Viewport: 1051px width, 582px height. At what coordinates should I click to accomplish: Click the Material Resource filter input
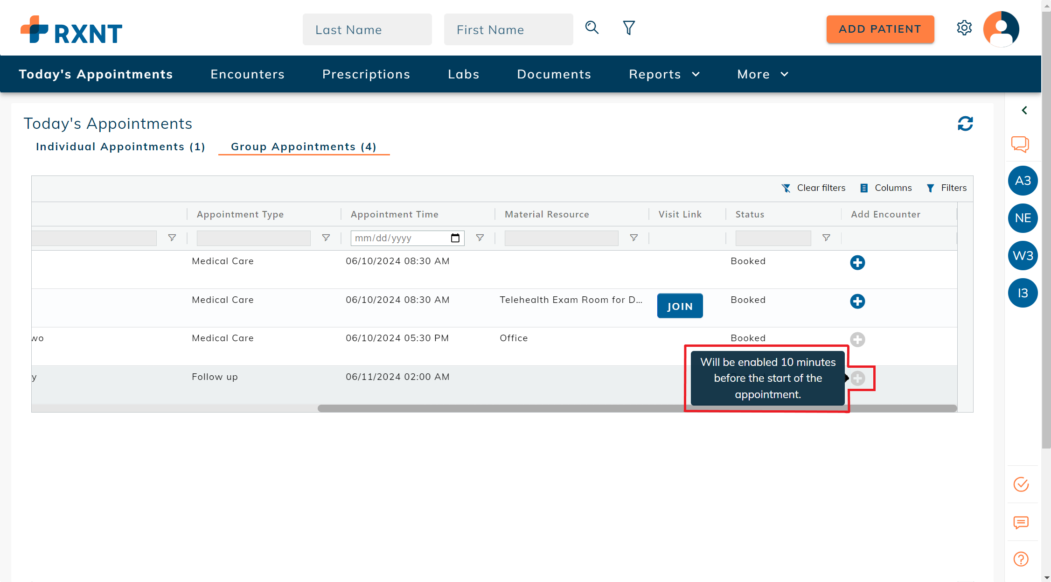point(561,238)
